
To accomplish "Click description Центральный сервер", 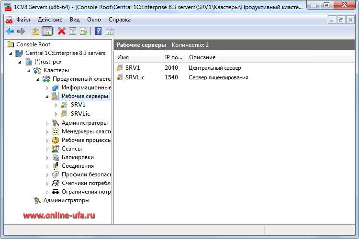I will tap(215, 68).
